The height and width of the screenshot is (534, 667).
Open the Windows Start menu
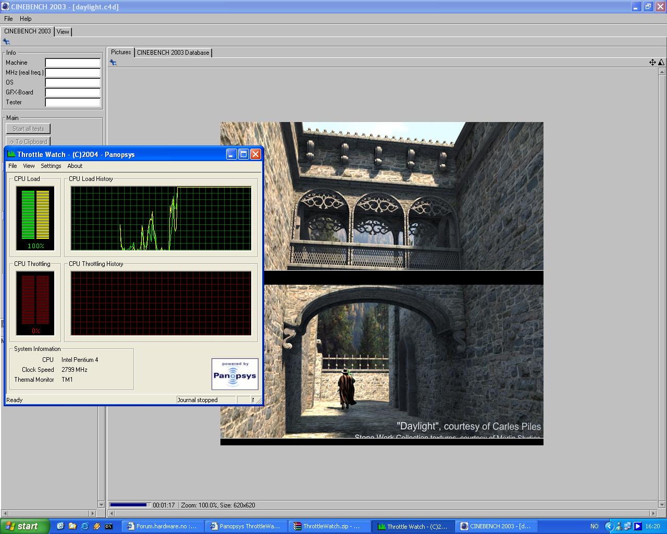point(25,526)
